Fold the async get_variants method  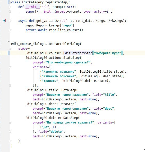click(10, 21)
